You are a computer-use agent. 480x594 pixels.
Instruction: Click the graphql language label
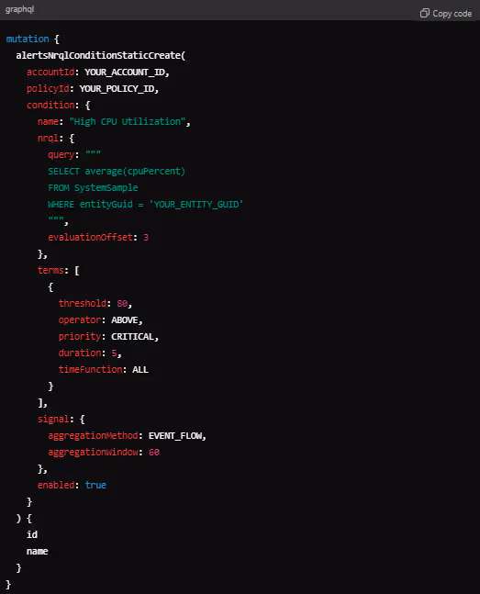(x=19, y=9)
